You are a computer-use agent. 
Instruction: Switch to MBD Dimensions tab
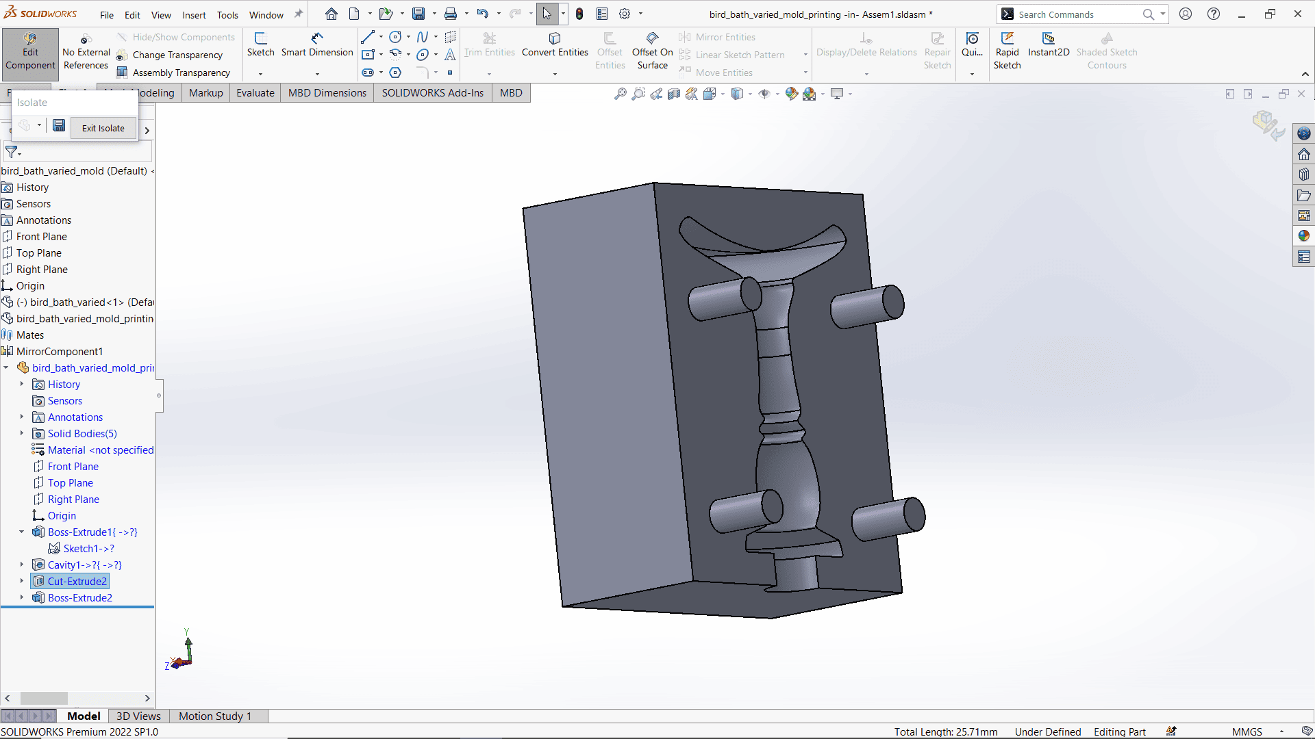point(327,93)
